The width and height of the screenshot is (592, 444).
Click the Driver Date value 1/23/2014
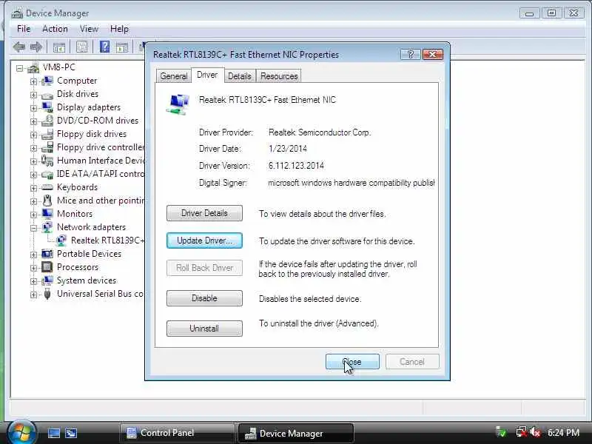(x=288, y=149)
